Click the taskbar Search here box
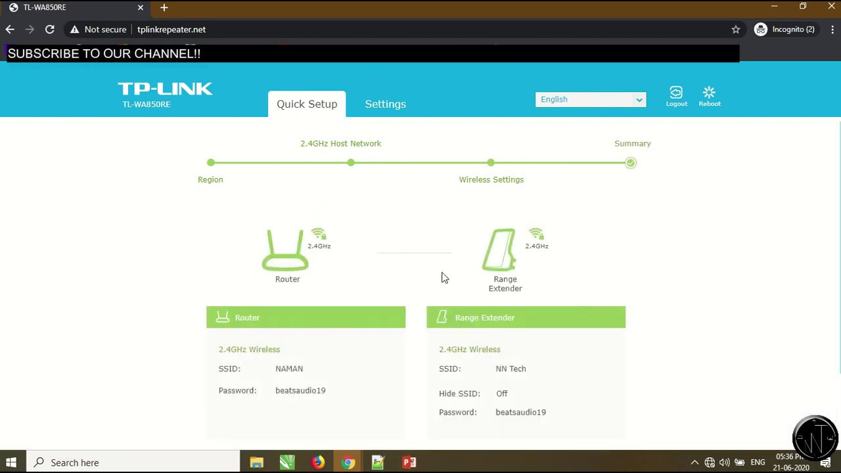841x473 pixels. pyautogui.click(x=133, y=462)
